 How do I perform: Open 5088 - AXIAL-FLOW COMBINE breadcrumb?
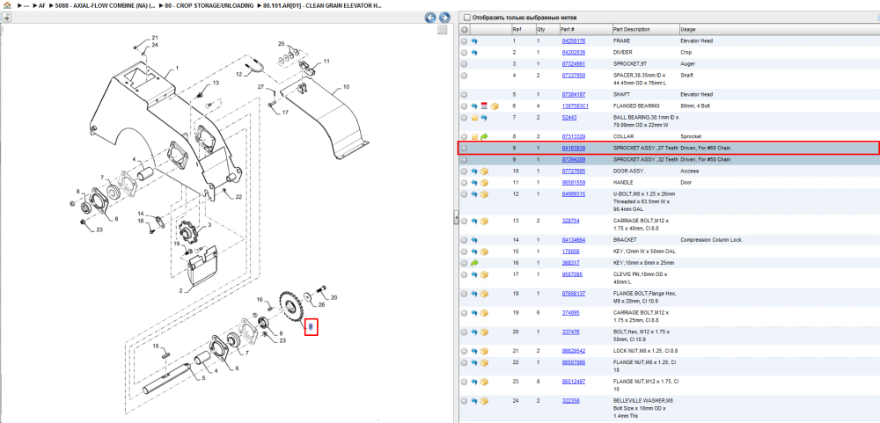tap(105, 5)
